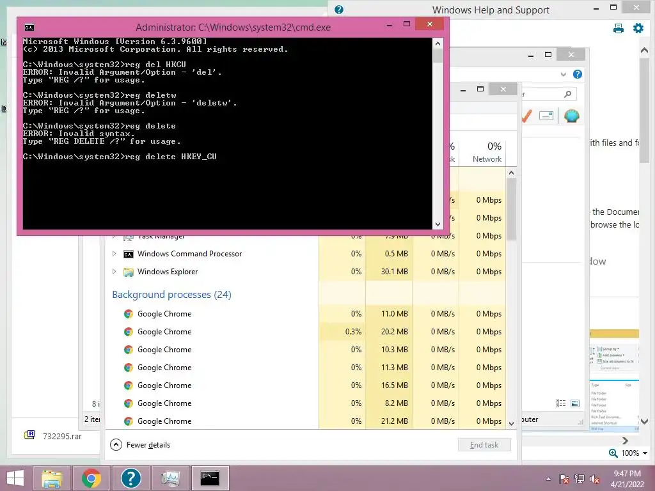The width and height of the screenshot is (655, 491).
Task: Click the search magnifier in Explorer search box
Action: click(x=567, y=95)
